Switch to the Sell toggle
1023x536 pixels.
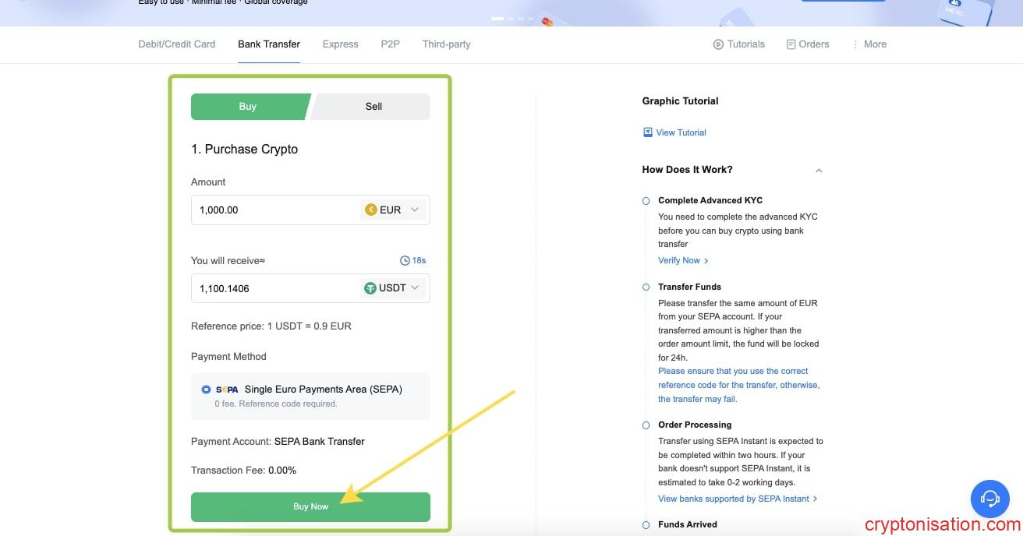(x=373, y=107)
